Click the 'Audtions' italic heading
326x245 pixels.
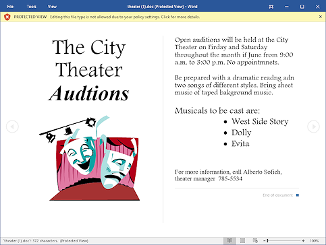[89, 94]
